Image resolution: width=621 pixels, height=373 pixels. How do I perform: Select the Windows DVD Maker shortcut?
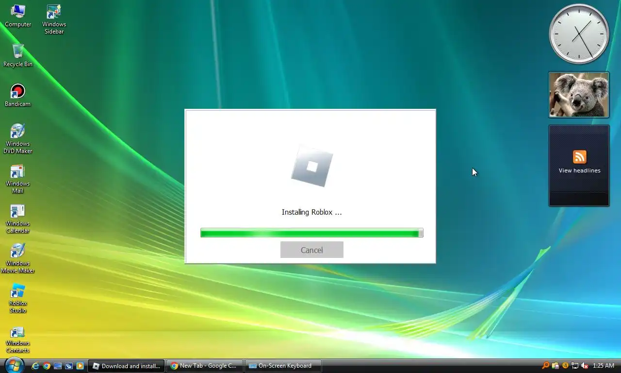[17, 138]
